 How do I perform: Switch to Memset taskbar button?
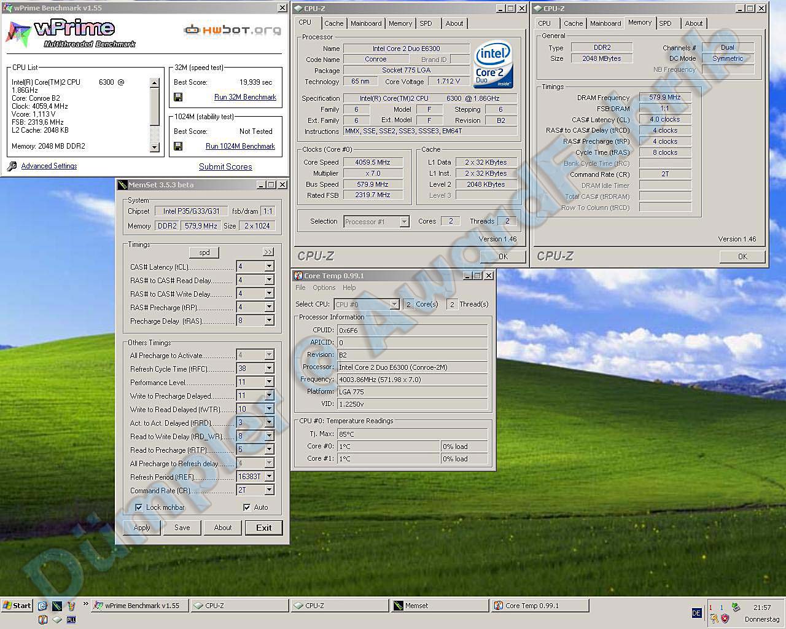[440, 606]
